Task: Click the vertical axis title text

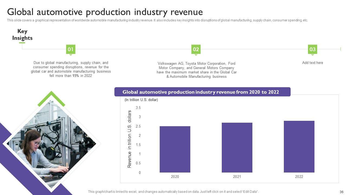Action: 129,139
